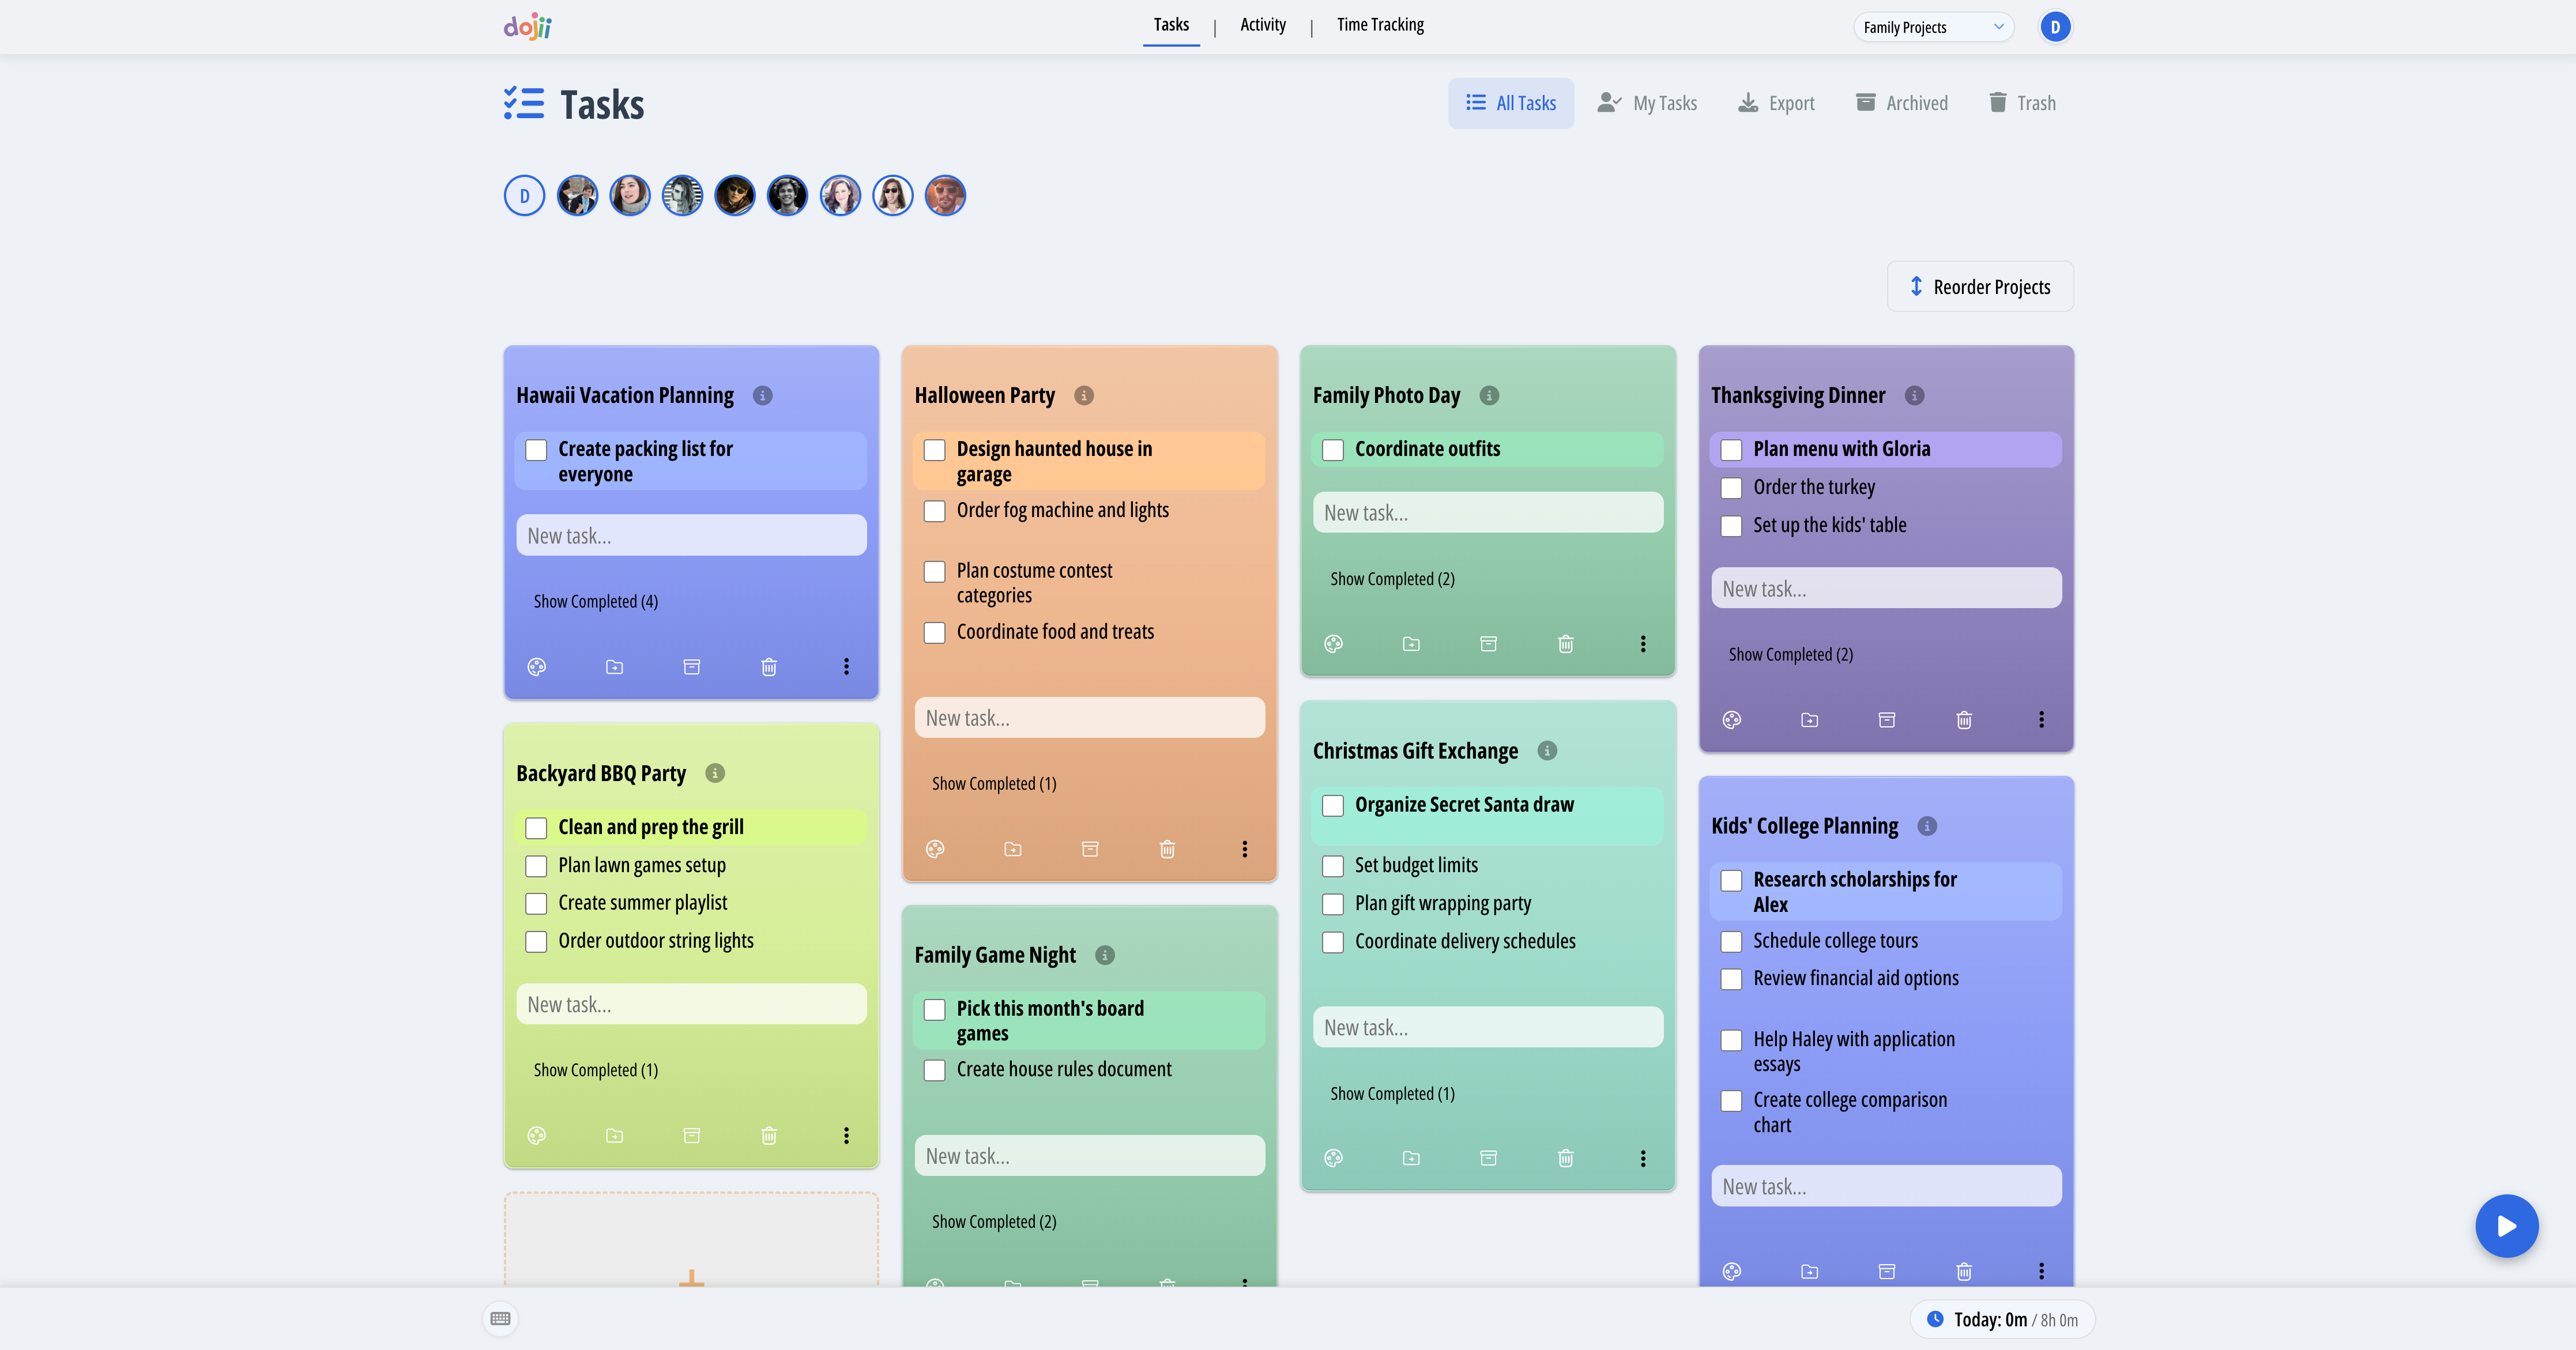The height and width of the screenshot is (1350, 2576).
Task: Delete the Thanksgiving Dinner card
Action: pos(1963,719)
